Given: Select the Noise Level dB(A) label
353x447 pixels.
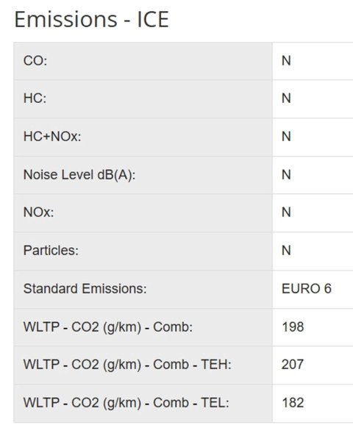Looking at the screenshot, I should tap(79, 175).
